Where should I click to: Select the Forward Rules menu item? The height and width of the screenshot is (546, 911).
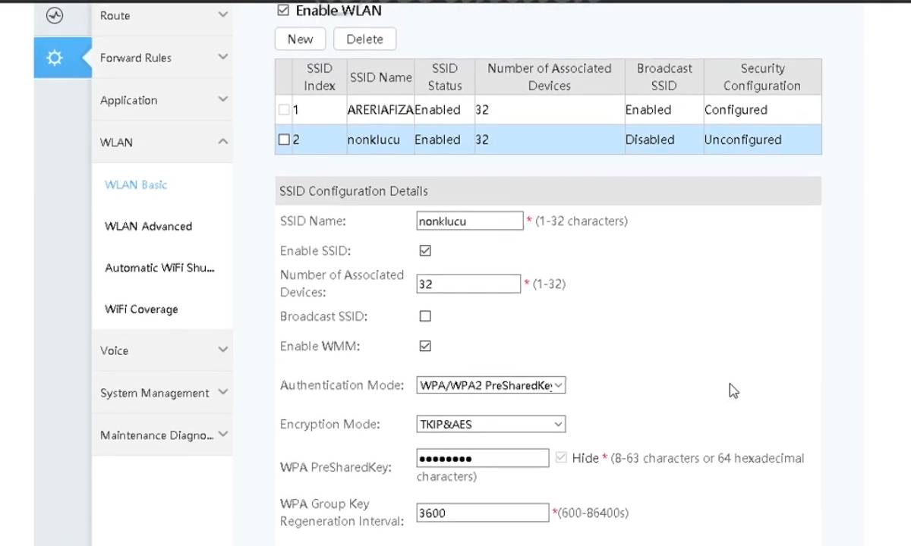(x=135, y=58)
